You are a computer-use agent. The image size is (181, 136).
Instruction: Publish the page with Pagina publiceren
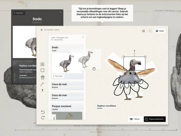point(155,119)
